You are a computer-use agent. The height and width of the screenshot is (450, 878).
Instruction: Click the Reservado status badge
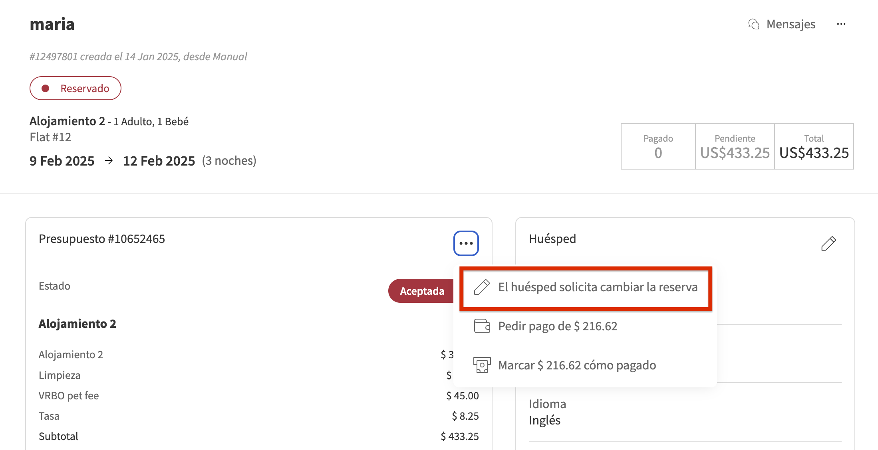tap(75, 88)
